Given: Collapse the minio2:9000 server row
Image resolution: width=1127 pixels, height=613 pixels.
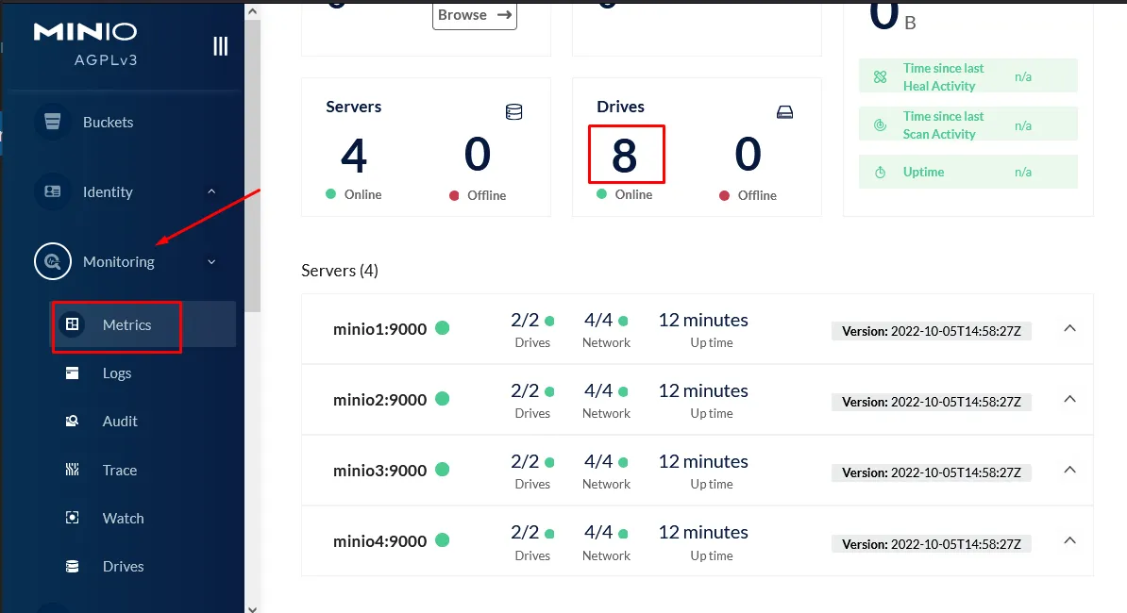Looking at the screenshot, I should point(1069,399).
